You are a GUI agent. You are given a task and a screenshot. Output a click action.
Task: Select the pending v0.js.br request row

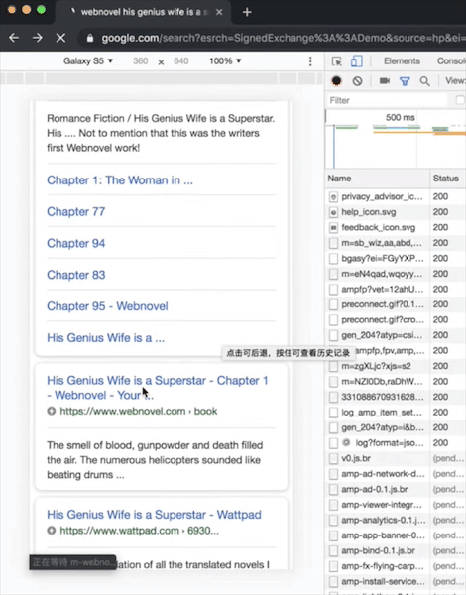tap(396, 458)
